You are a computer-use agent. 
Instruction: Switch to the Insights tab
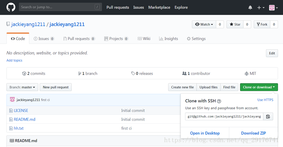tap(168, 39)
